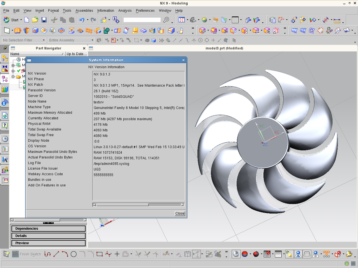This screenshot has width=358, height=268.
Task: Toggle the Point on Face snap option
Action: 226,40
